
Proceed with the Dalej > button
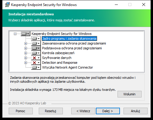[x=108, y=111]
